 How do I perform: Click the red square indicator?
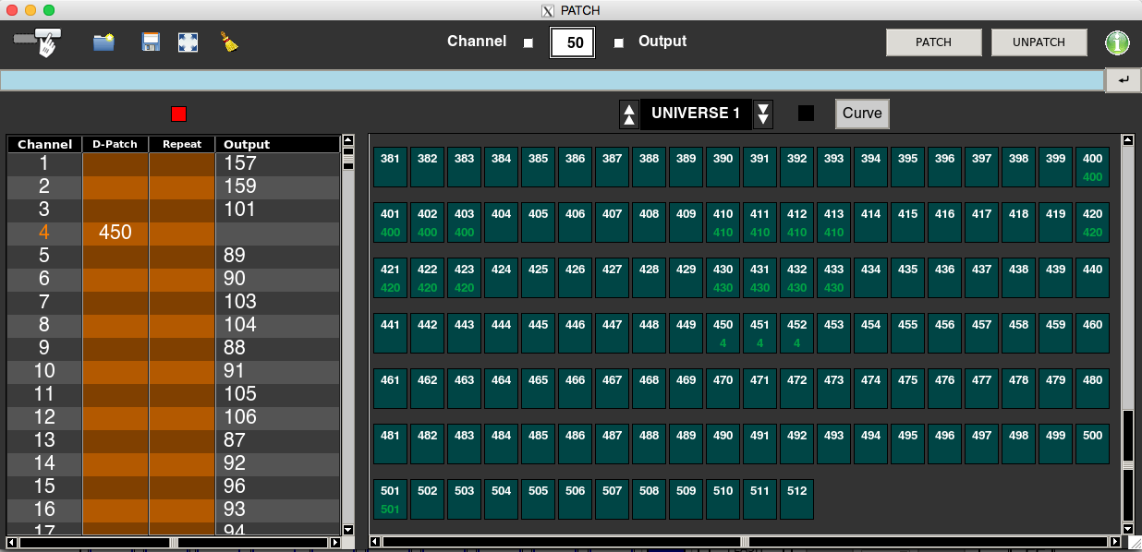point(179,114)
